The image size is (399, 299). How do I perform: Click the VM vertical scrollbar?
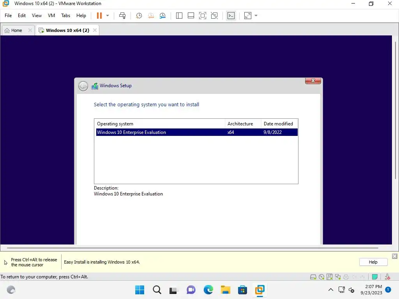395,109
